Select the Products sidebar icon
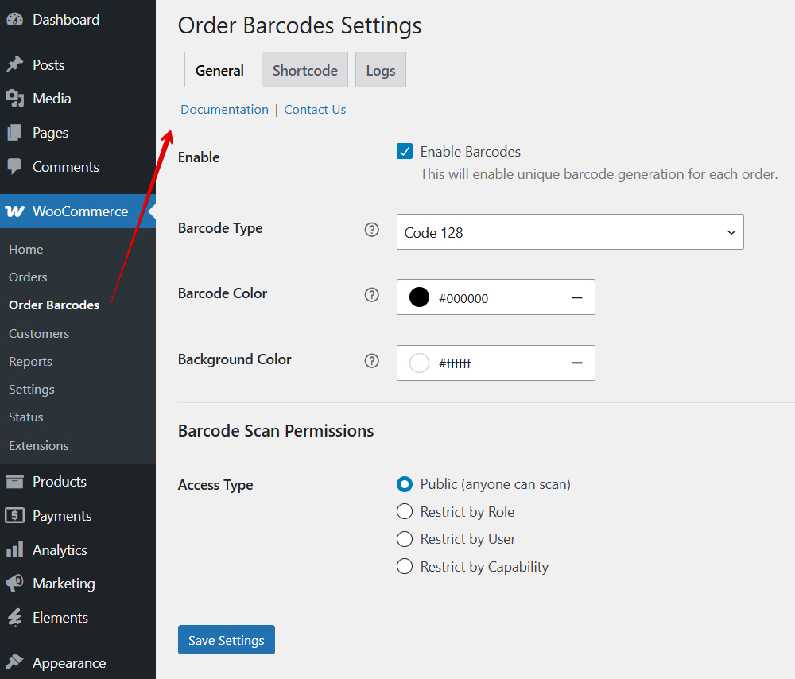Viewport: 795px width, 679px height. pyautogui.click(x=17, y=481)
